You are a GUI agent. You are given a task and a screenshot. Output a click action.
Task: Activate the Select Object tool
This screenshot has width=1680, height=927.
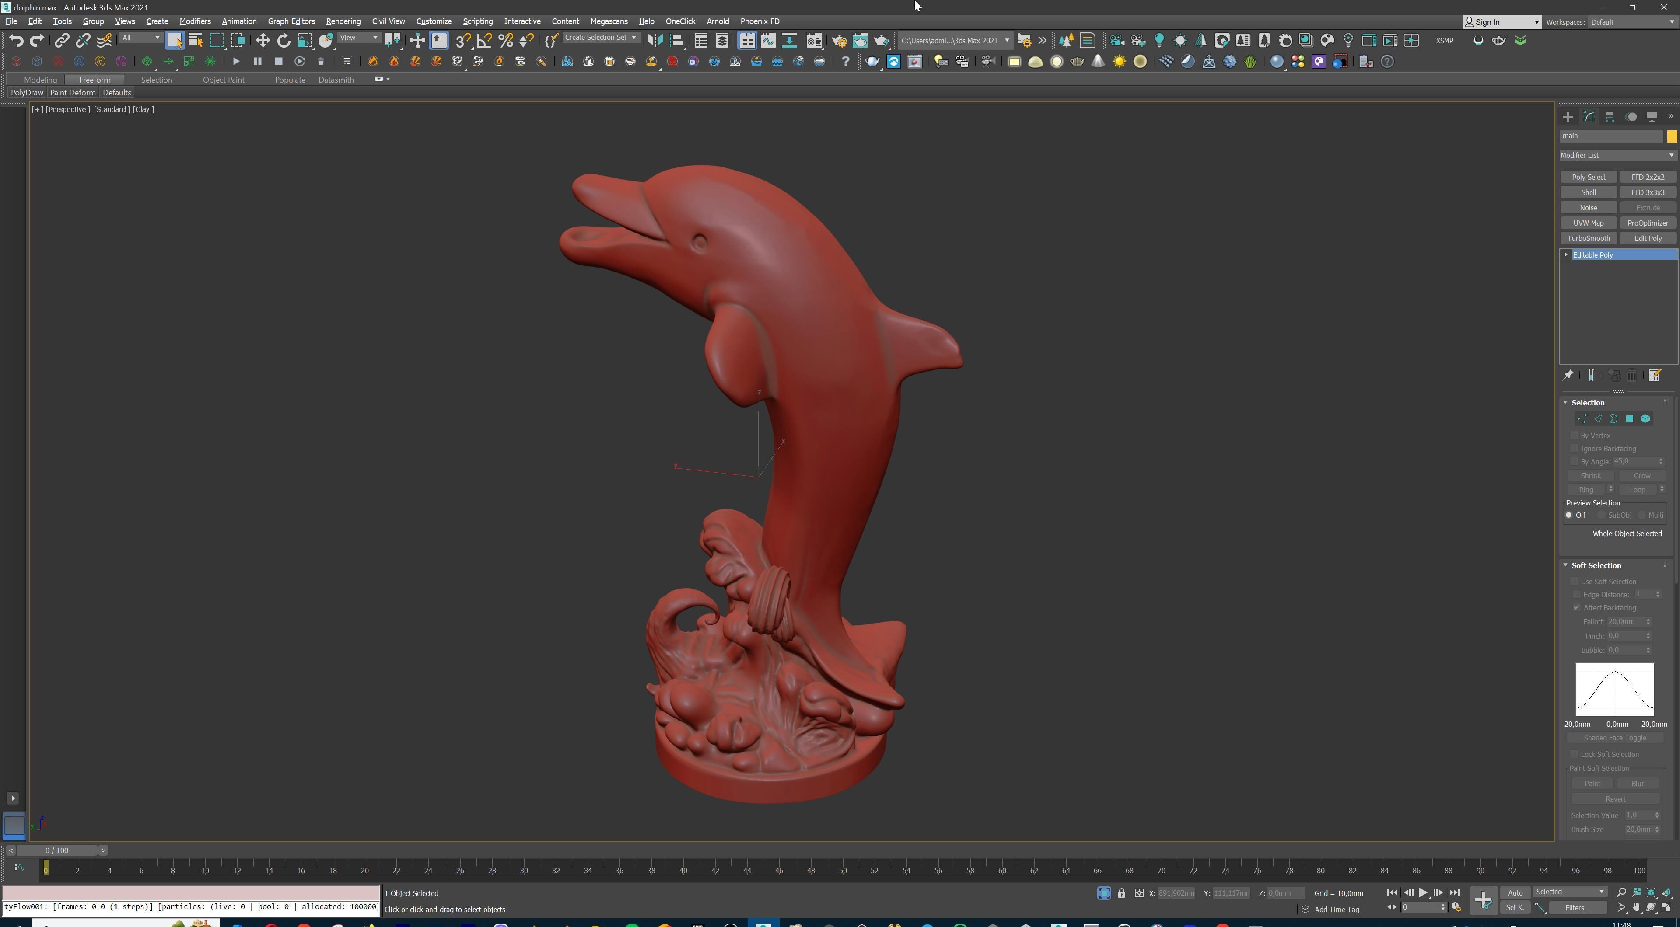point(174,40)
